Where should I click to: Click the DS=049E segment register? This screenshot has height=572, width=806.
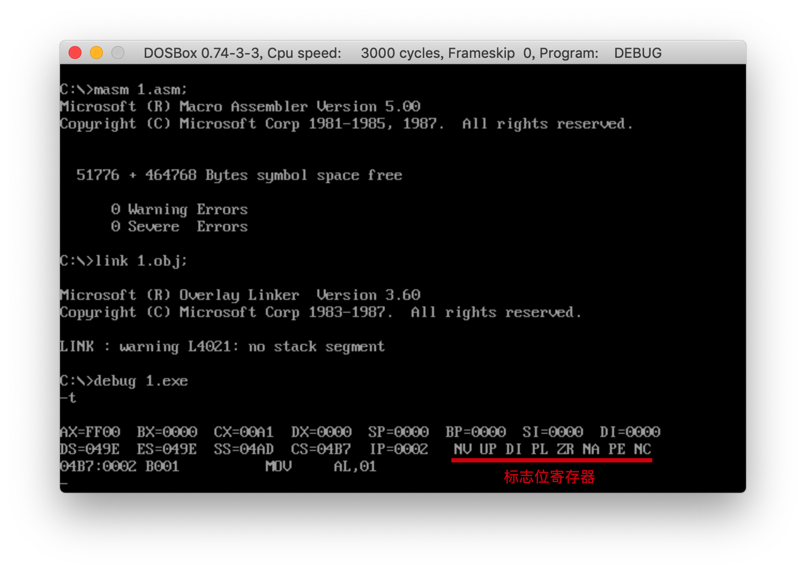click(x=90, y=449)
